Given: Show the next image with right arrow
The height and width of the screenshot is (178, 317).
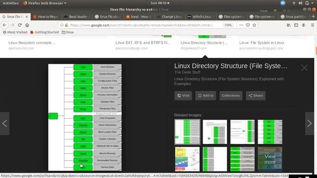Looking at the screenshot, I should click(310, 123).
